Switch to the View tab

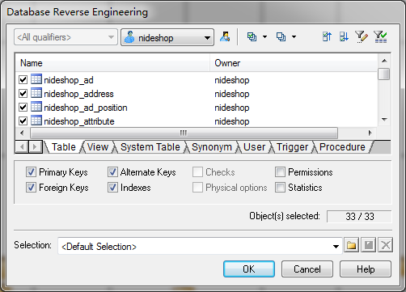pyautogui.click(x=98, y=147)
